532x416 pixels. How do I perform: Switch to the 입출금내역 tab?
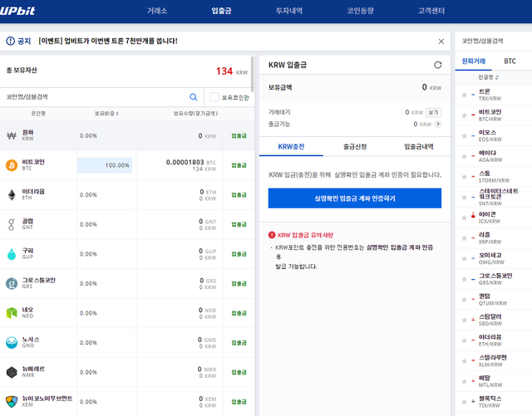419,147
